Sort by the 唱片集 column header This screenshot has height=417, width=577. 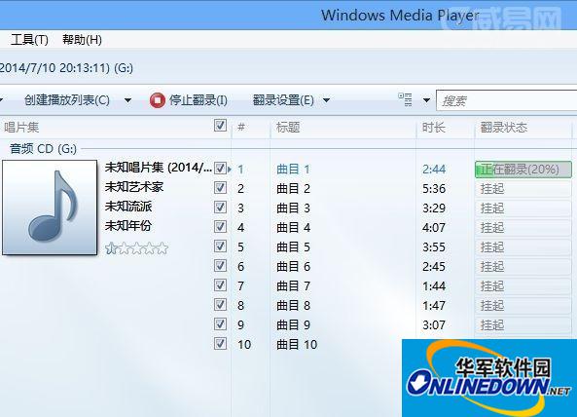click(21, 128)
